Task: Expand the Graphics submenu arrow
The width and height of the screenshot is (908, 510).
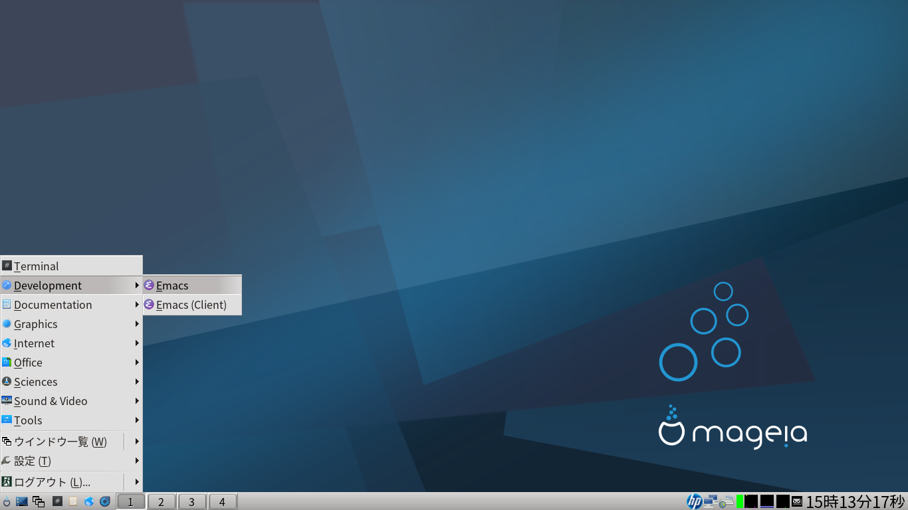Action: [137, 323]
